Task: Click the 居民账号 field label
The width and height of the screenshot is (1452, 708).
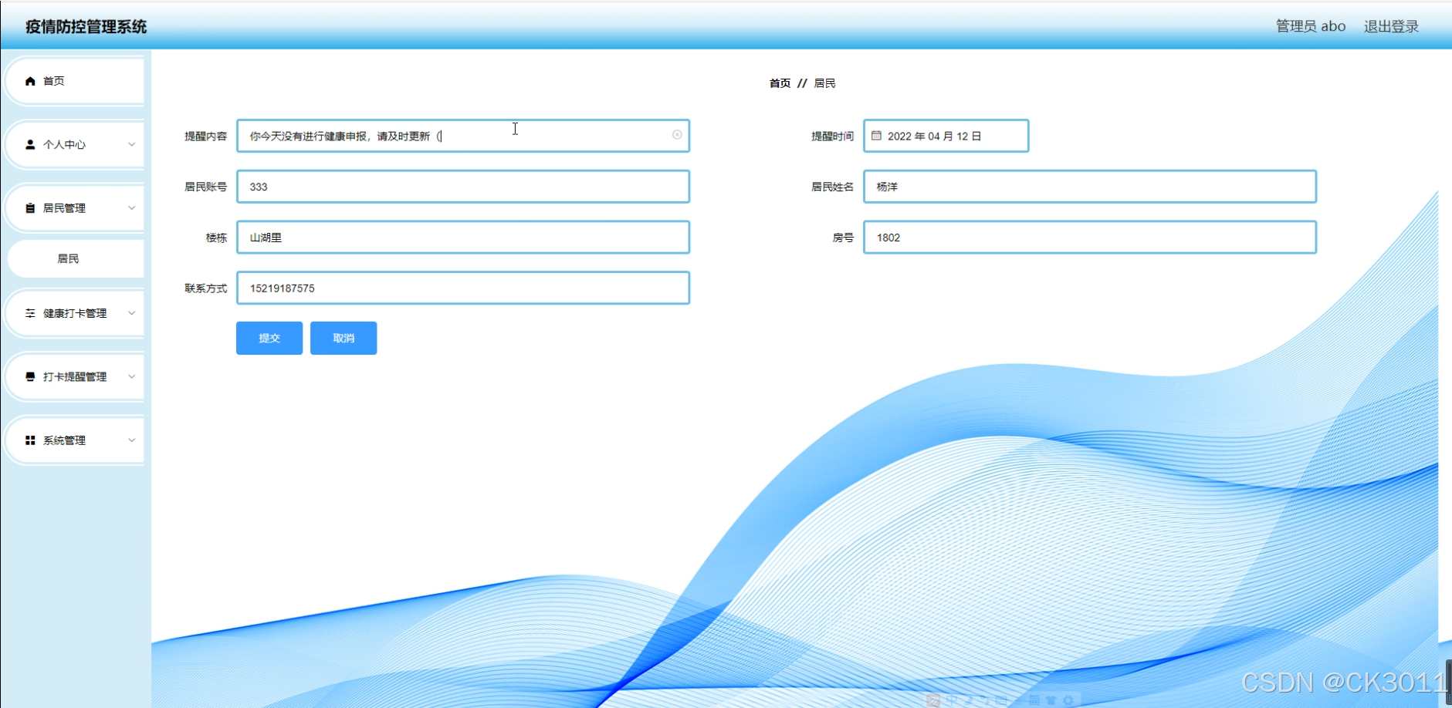Action: coord(205,187)
